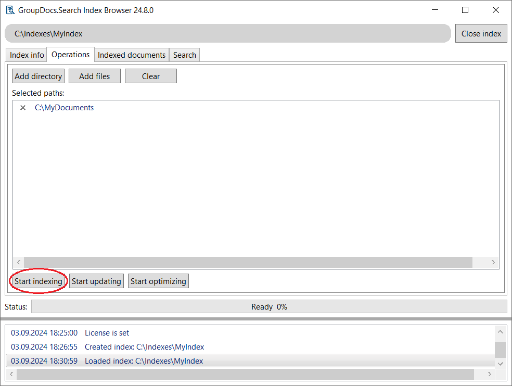
Task: Start updating the index
Action: click(96, 281)
